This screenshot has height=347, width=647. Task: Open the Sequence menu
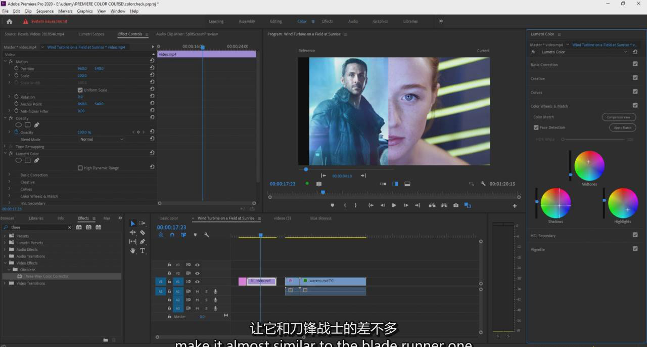click(x=44, y=11)
